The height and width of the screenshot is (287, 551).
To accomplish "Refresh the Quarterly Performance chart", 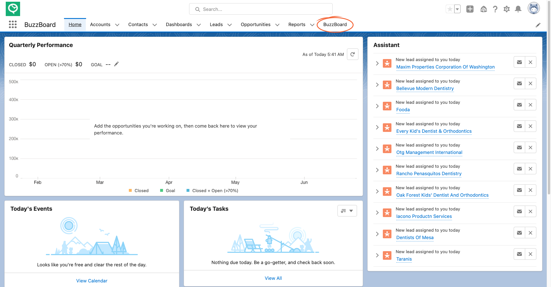I will (352, 54).
